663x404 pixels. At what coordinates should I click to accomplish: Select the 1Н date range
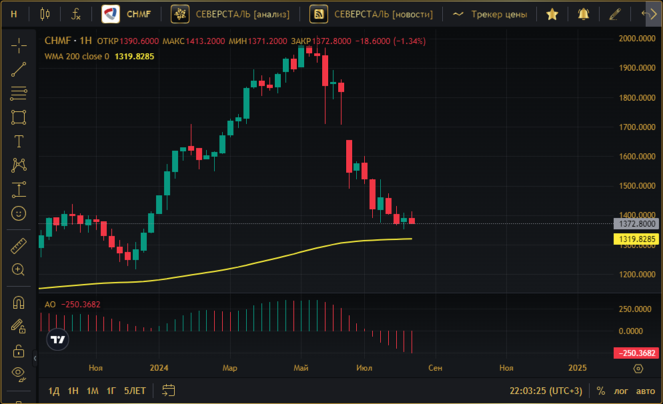73,391
